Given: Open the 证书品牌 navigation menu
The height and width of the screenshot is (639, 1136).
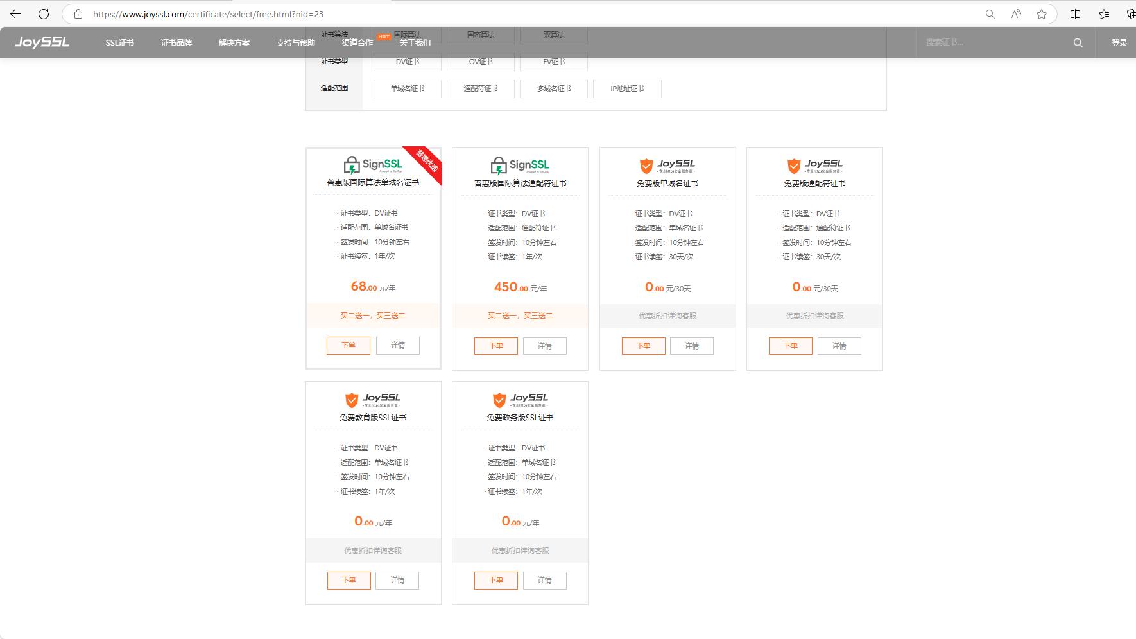Looking at the screenshot, I should coord(176,43).
